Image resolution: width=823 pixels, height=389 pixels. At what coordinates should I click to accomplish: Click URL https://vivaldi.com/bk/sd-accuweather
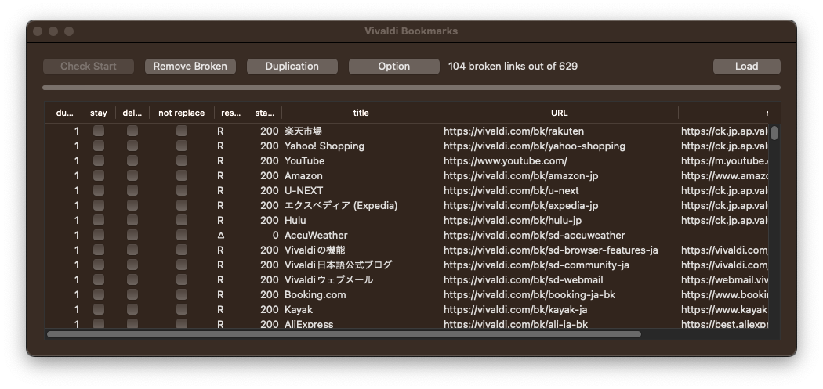535,236
